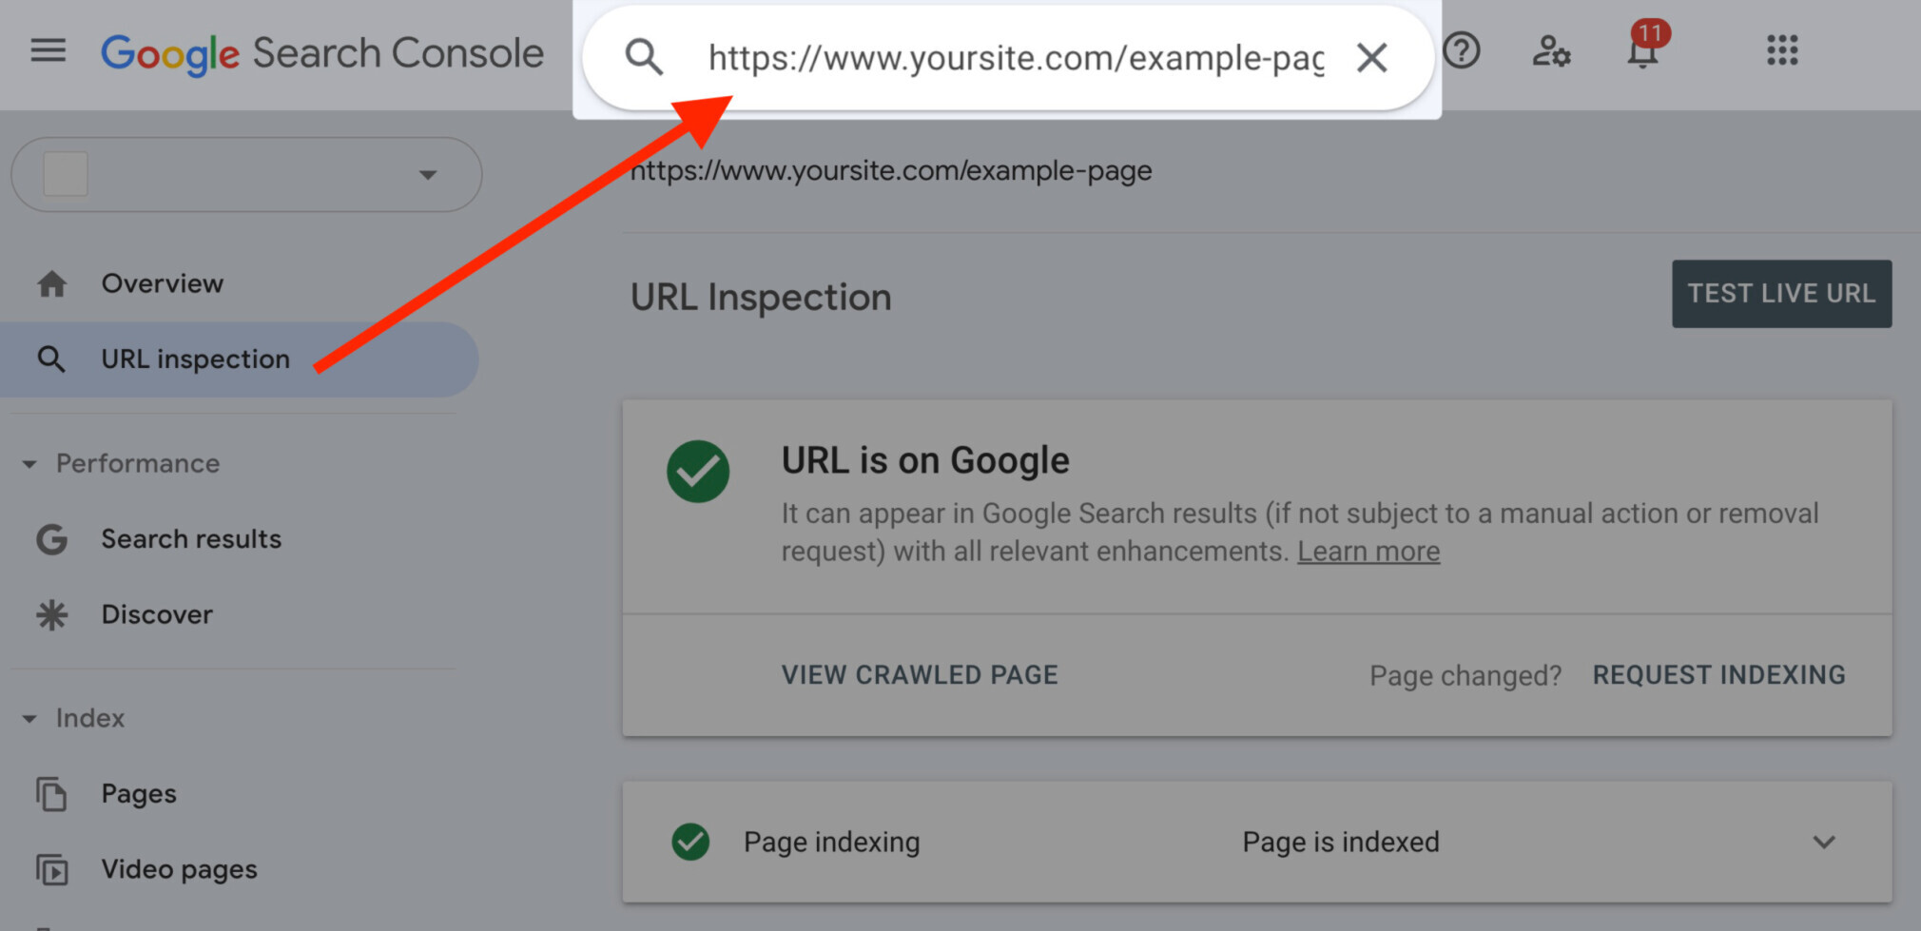
Task: Open the property selector dropdown
Action: click(429, 175)
